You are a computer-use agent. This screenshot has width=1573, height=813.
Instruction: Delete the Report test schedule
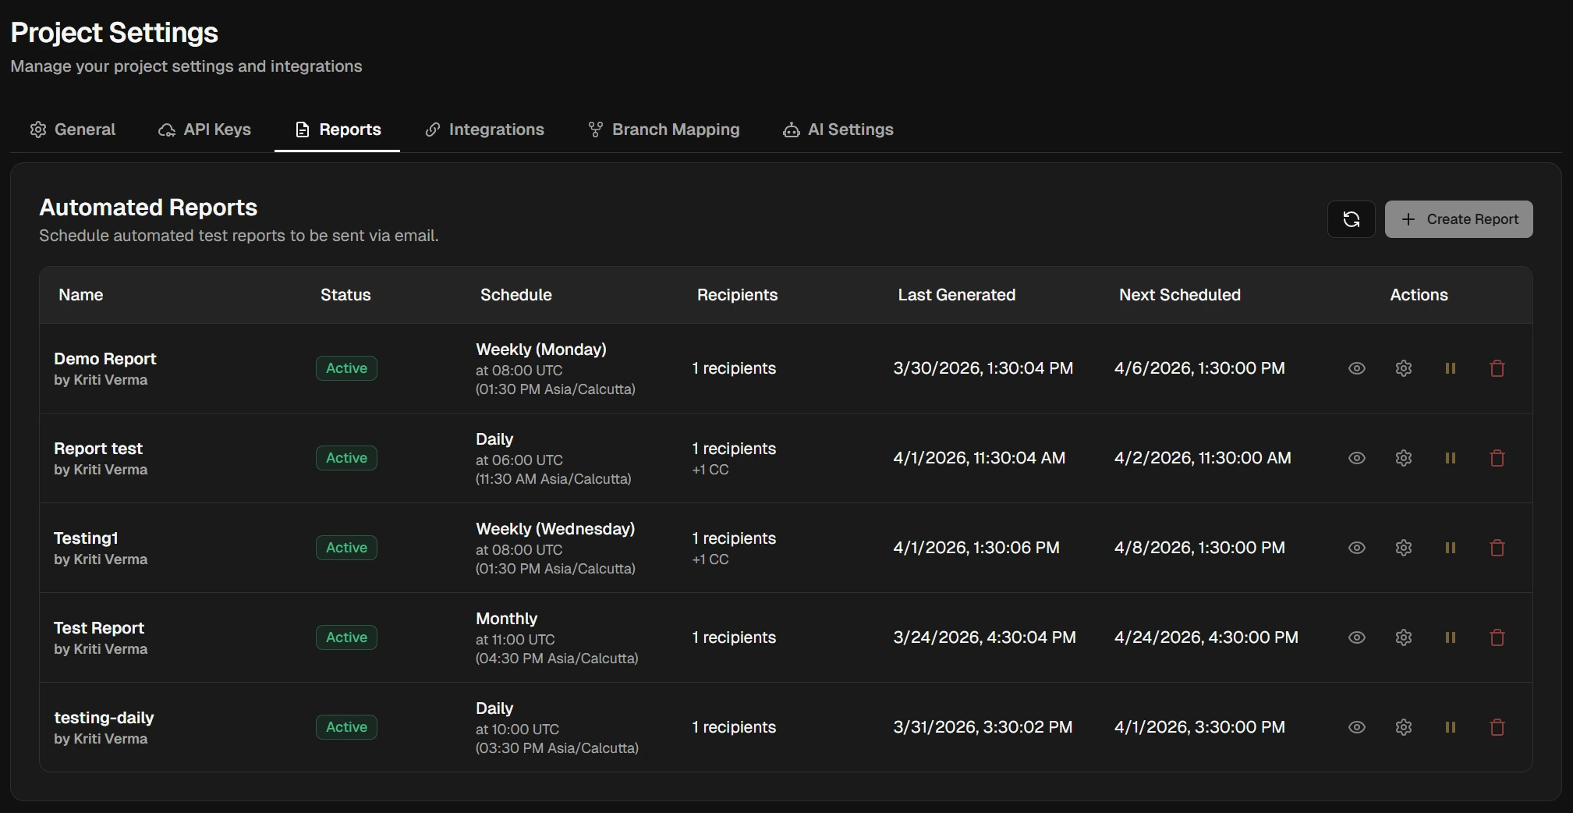click(x=1496, y=458)
